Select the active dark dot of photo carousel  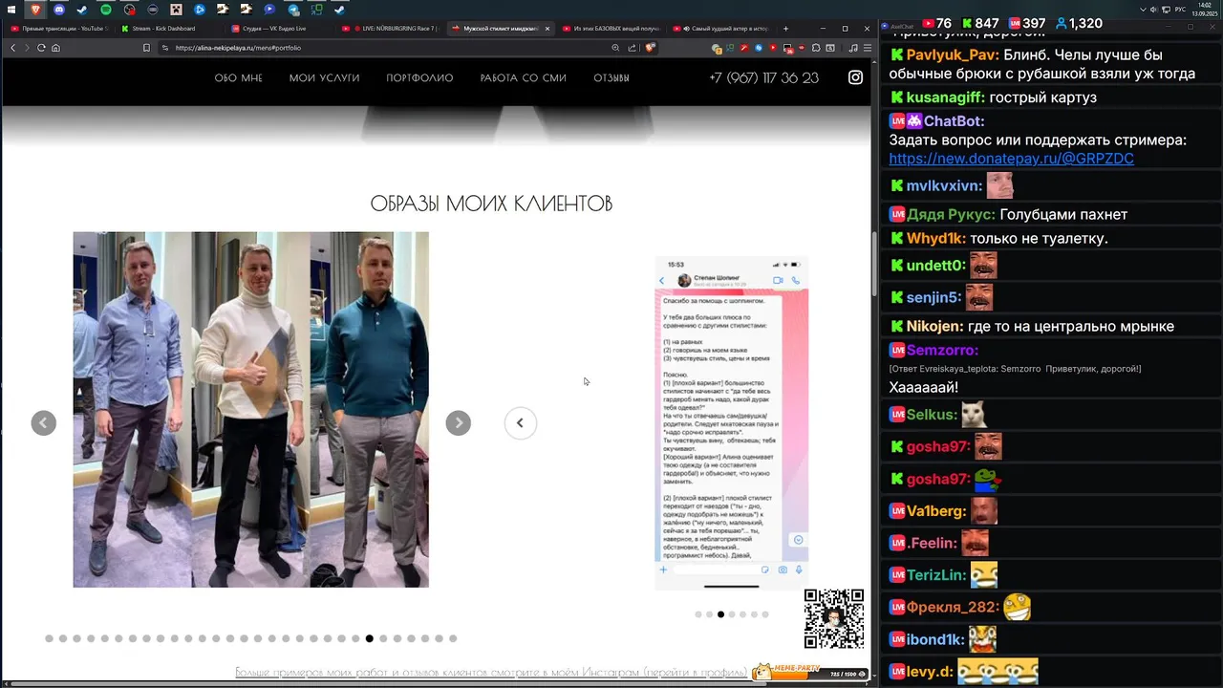(x=370, y=638)
